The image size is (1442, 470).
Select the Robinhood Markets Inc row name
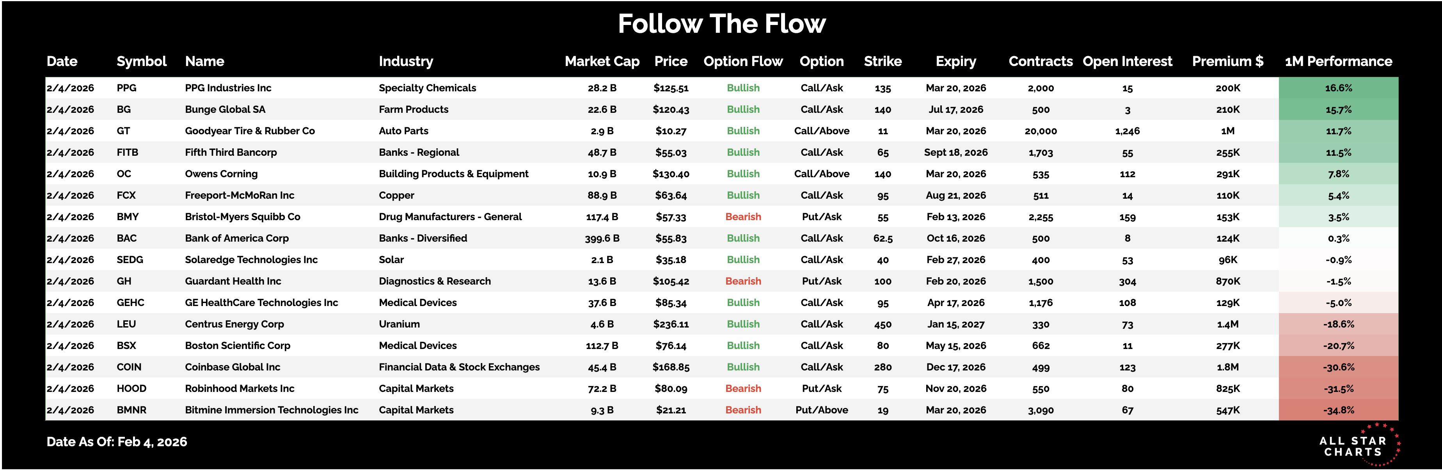coord(240,389)
